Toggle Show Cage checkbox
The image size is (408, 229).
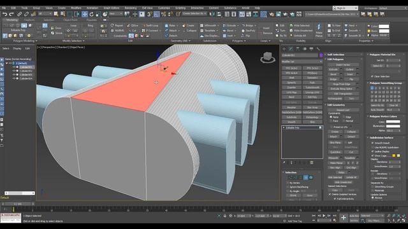tap(372, 155)
